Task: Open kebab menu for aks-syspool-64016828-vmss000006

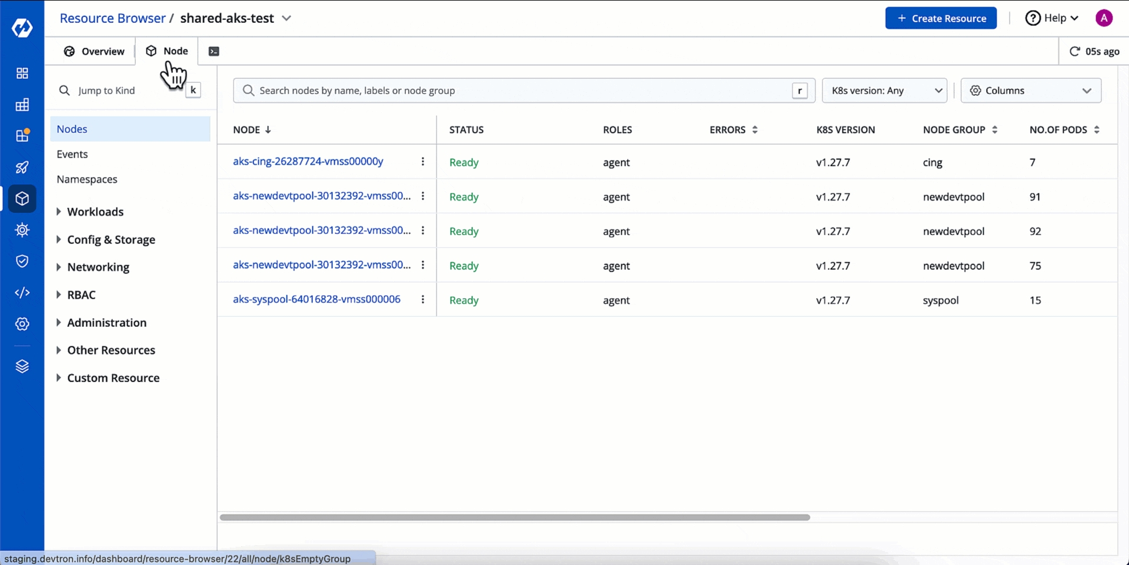Action: point(422,299)
